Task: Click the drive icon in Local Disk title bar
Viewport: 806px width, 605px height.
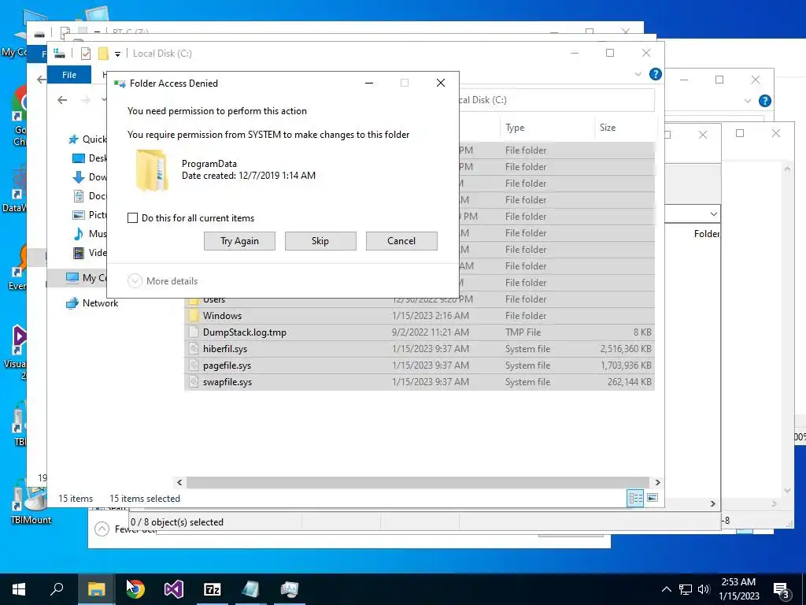Action: pos(59,54)
